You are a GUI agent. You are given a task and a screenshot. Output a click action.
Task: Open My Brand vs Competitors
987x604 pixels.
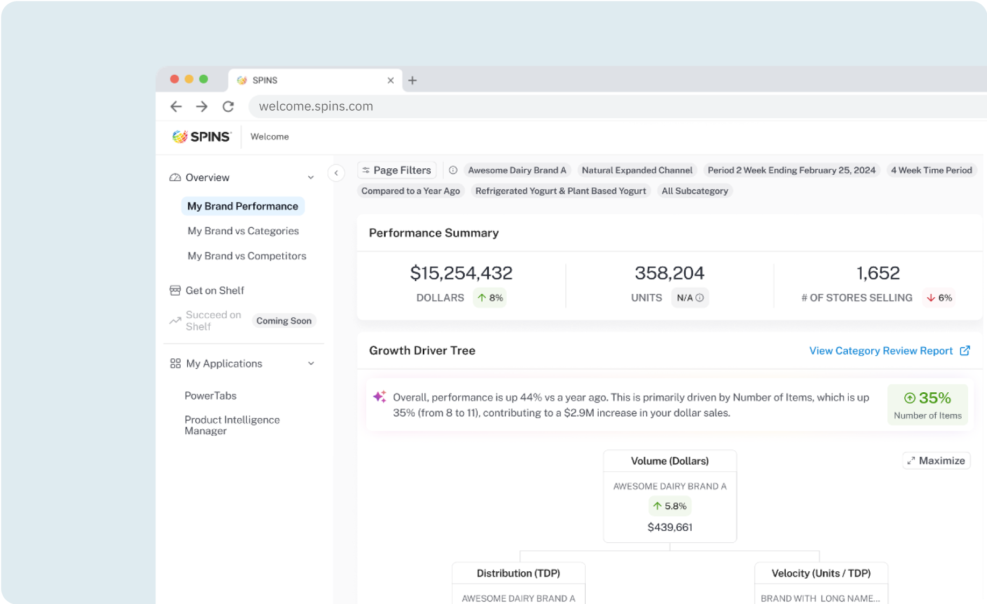[x=247, y=256]
